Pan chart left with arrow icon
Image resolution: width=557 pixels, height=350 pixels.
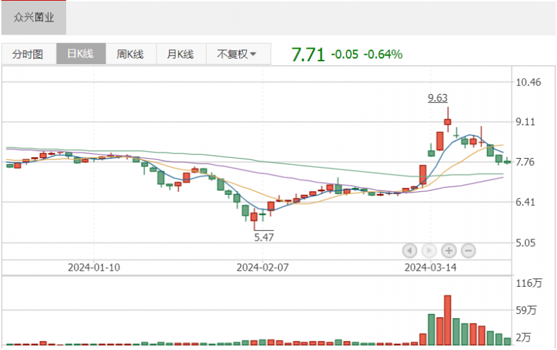[x=409, y=251]
